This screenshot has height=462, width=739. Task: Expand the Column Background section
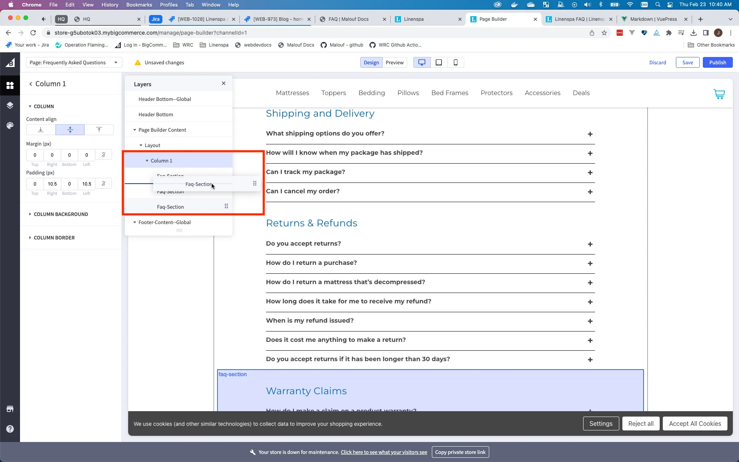[60, 214]
